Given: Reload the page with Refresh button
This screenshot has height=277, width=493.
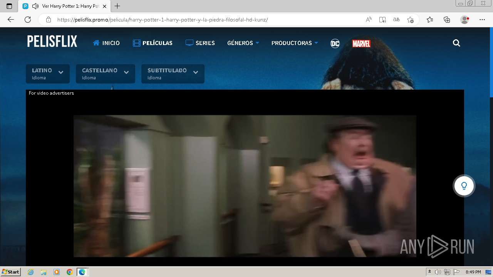Looking at the screenshot, I should click(28, 20).
